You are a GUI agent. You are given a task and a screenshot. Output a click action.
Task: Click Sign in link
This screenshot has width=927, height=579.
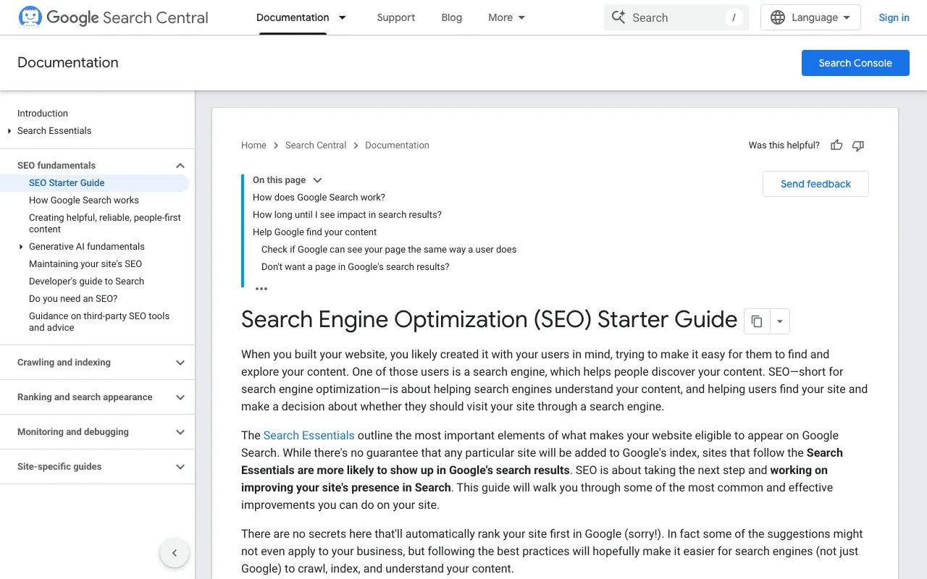[894, 17]
